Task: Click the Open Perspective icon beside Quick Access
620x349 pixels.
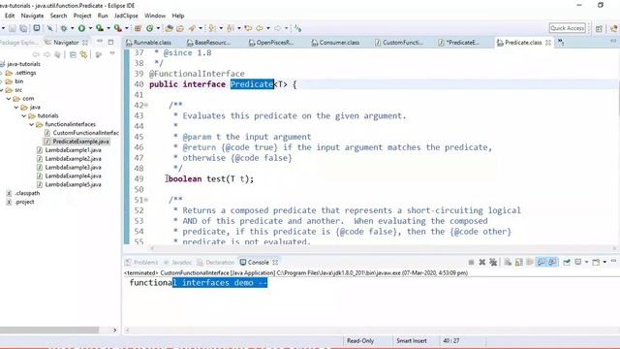Action: tap(599, 28)
